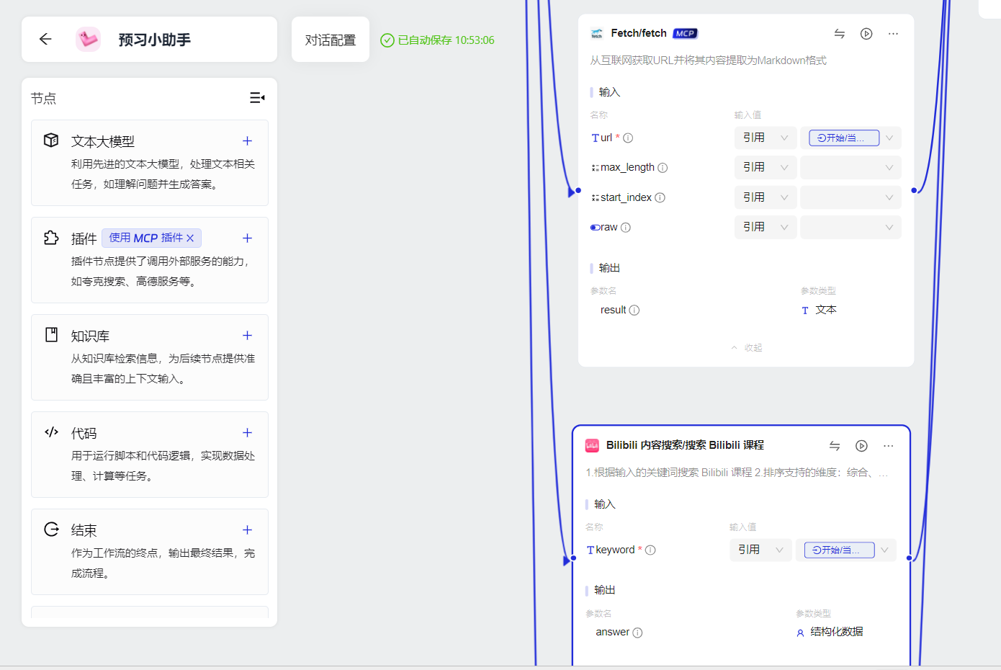
Task: Run the Fetch/fetch node
Action: pos(866,34)
